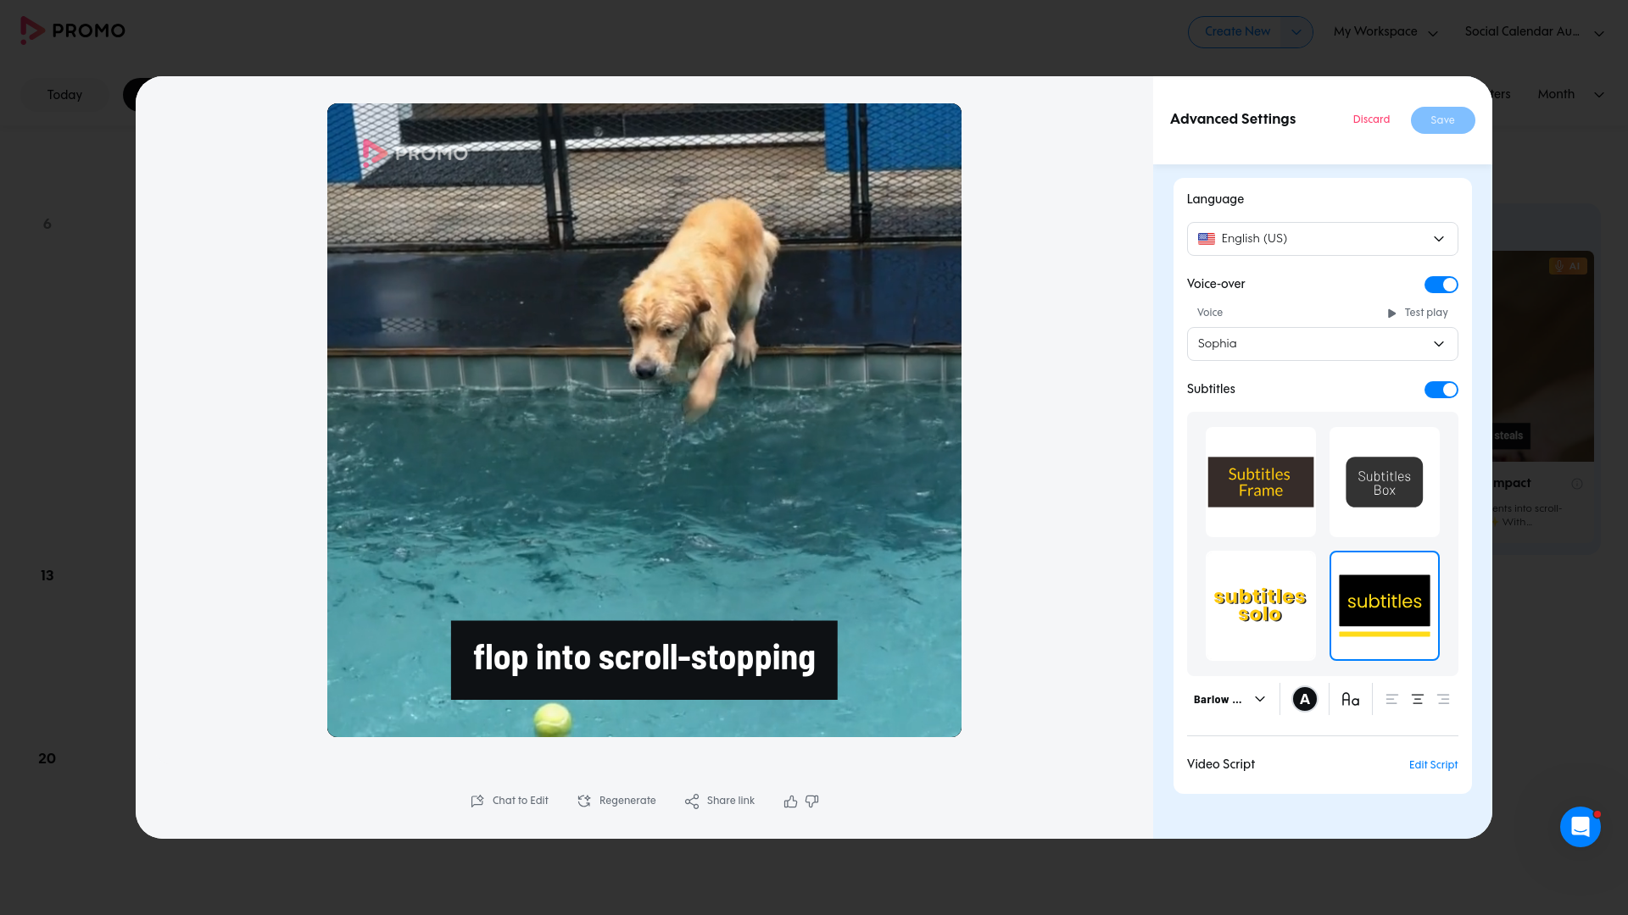The width and height of the screenshot is (1628, 915).
Task: Open Chat to Edit
Action: [510, 801]
